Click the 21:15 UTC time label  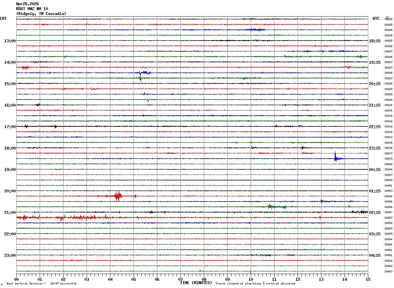[375, 105]
